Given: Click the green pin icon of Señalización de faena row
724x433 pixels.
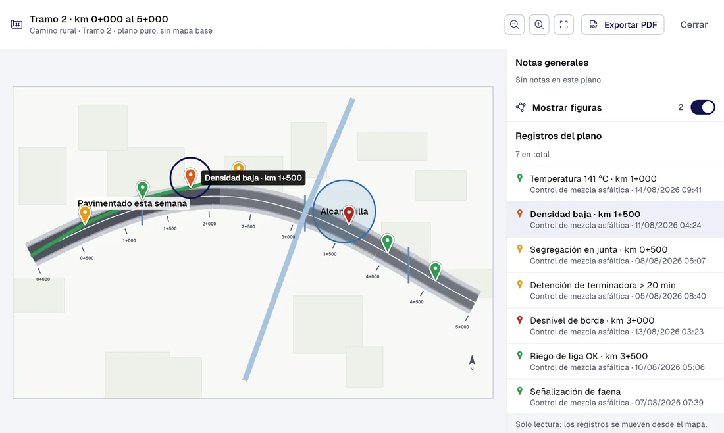Looking at the screenshot, I should (x=519, y=392).
